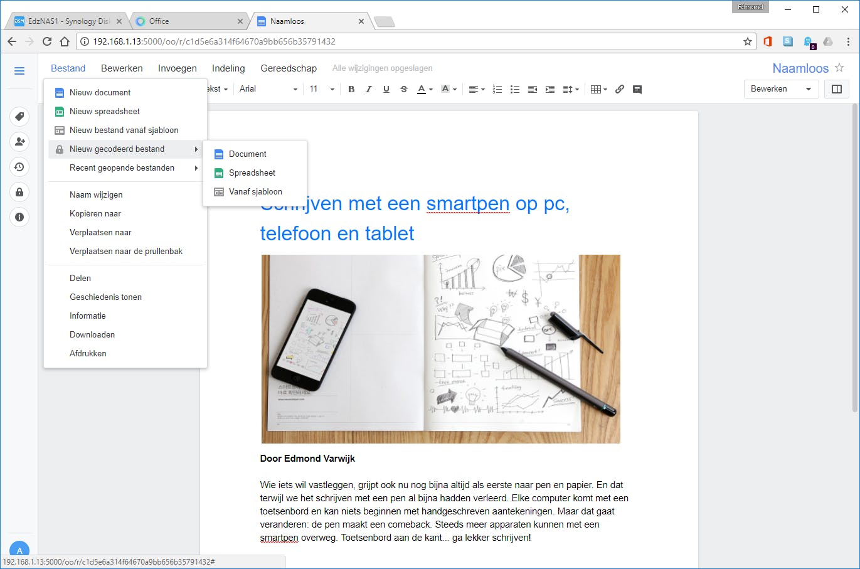860x569 pixels.
Task: Click the tag labels sidebar icon
Action: [19, 117]
